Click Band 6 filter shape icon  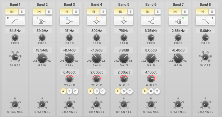(x=151, y=21)
